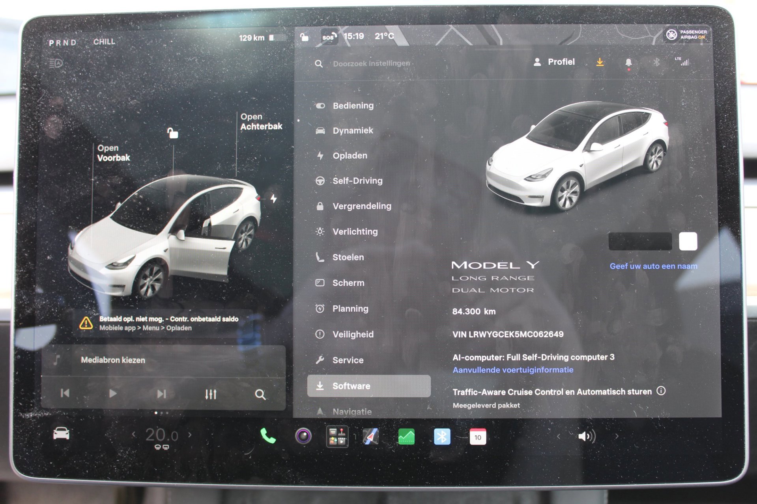Screen dimensions: 757x504
Task: Tap the Bluetooth icon in the top bar
Action: pyautogui.click(x=656, y=62)
